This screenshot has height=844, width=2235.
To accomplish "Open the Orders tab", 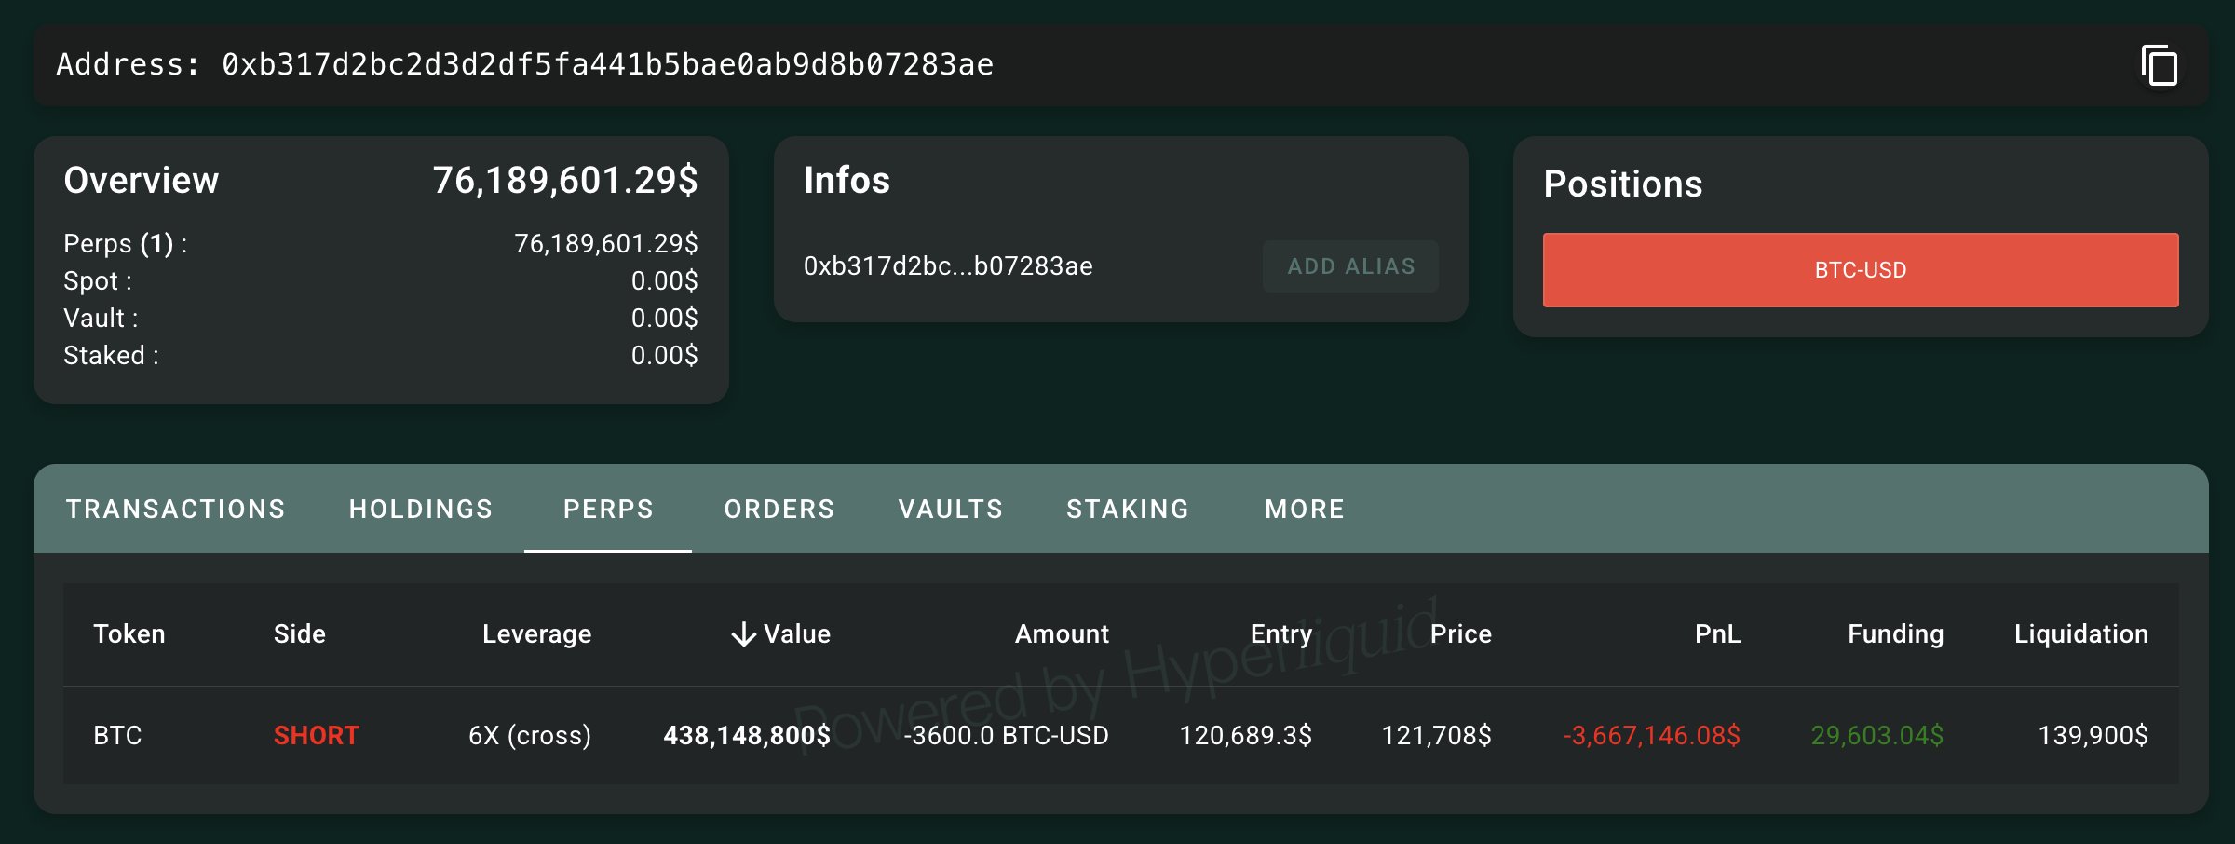I will (x=779, y=509).
